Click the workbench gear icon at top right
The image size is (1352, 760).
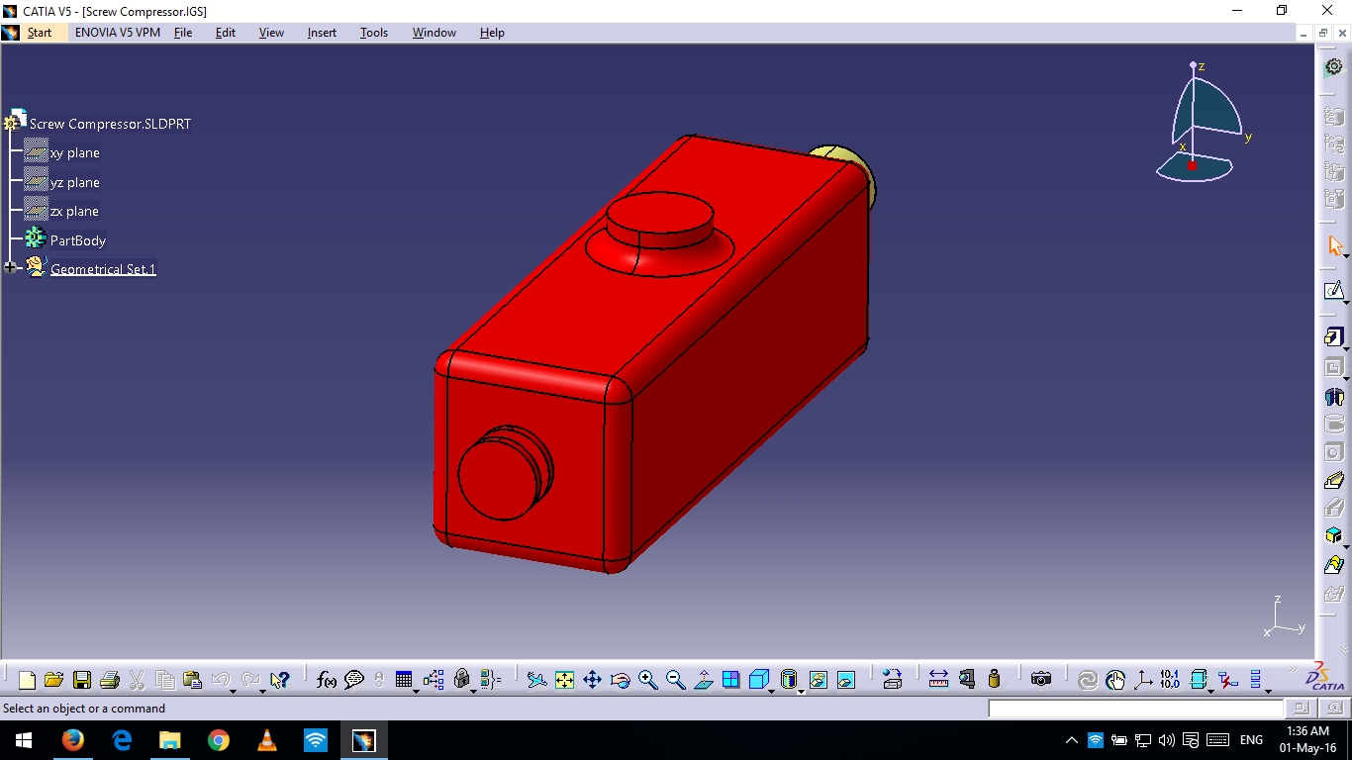point(1334,66)
